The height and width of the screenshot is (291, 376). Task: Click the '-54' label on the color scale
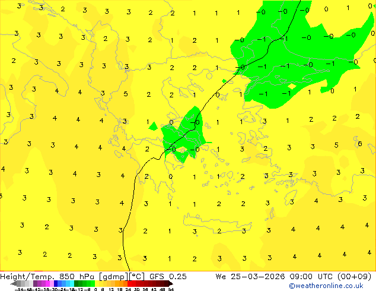[x=19, y=289]
